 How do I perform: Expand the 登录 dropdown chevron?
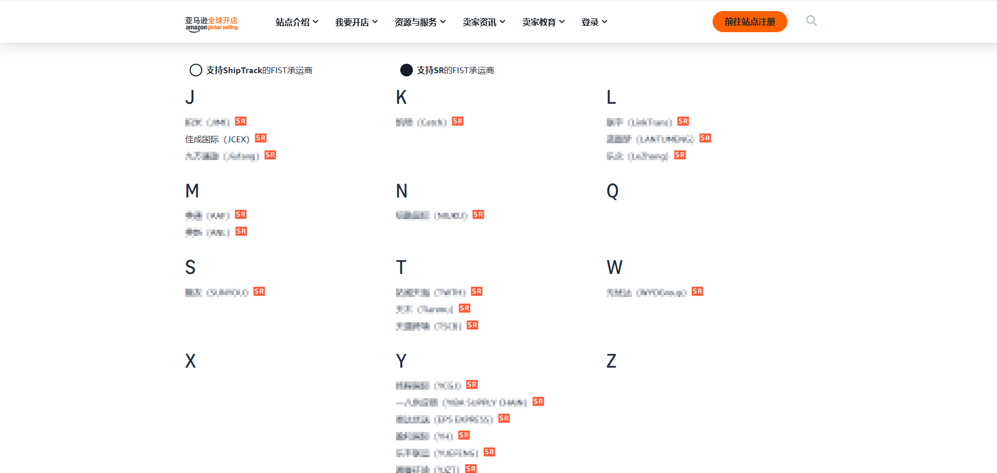point(605,22)
